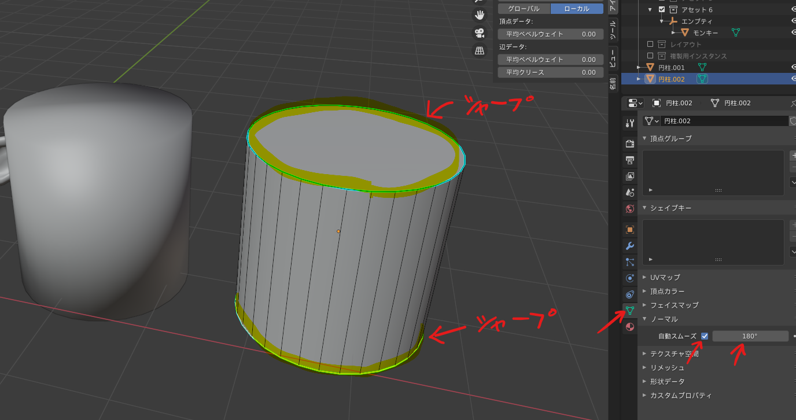The image size is (796, 420).
Task: Open the World properties globe icon
Action: pyautogui.click(x=630, y=208)
